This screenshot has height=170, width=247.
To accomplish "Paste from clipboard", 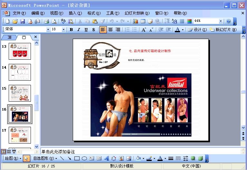I will click(95, 21).
